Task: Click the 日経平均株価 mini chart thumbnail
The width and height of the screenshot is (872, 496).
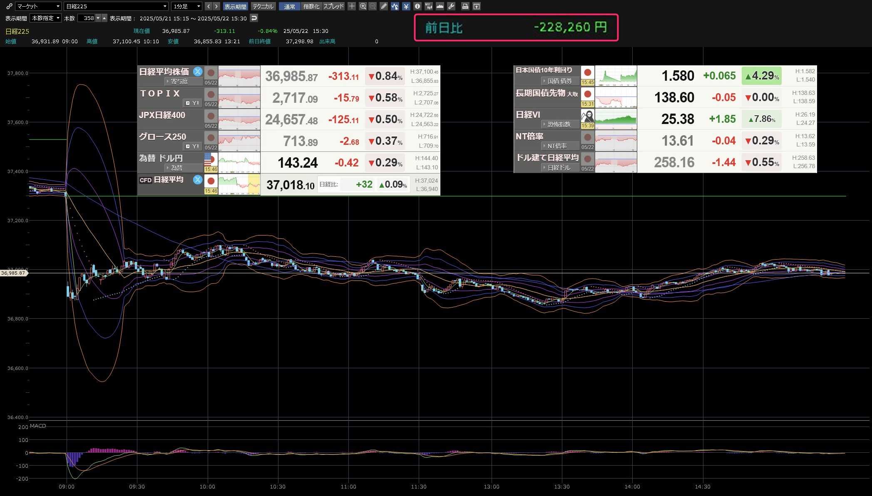Action: click(239, 76)
